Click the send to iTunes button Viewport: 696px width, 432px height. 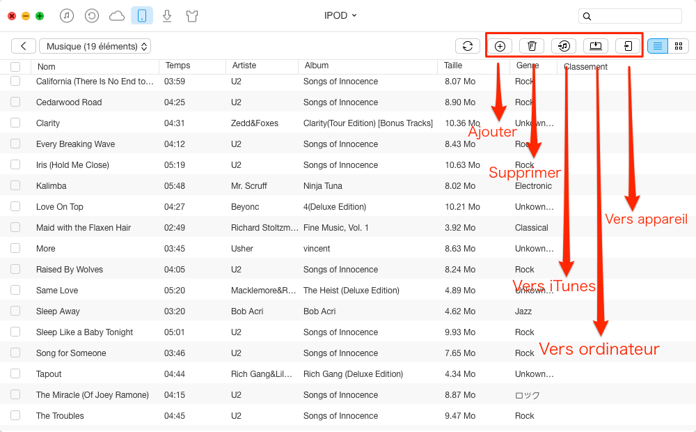click(x=564, y=46)
